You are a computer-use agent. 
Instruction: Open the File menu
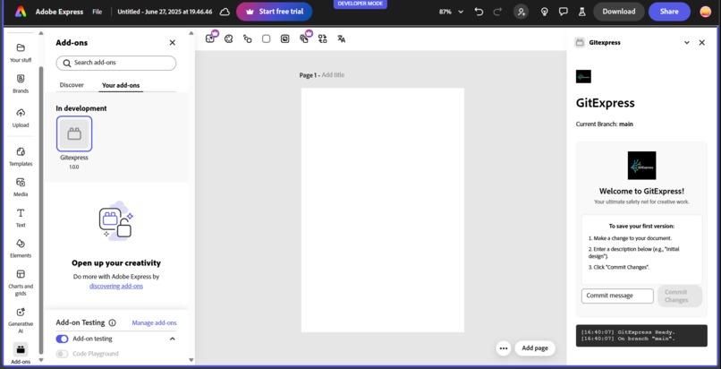97,12
